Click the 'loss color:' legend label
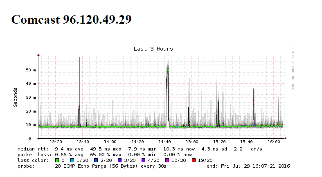Viewport: 322px width, 177px height. tap(33, 160)
